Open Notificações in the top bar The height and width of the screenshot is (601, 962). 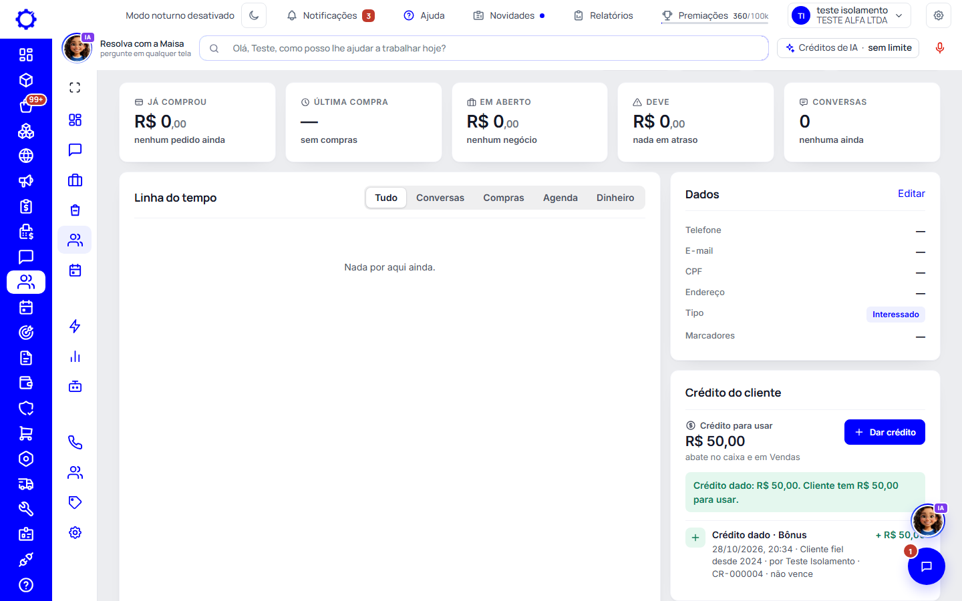[x=331, y=15]
